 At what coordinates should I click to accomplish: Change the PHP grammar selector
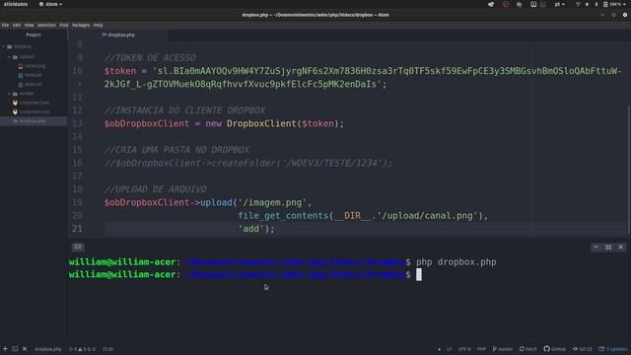(481, 349)
